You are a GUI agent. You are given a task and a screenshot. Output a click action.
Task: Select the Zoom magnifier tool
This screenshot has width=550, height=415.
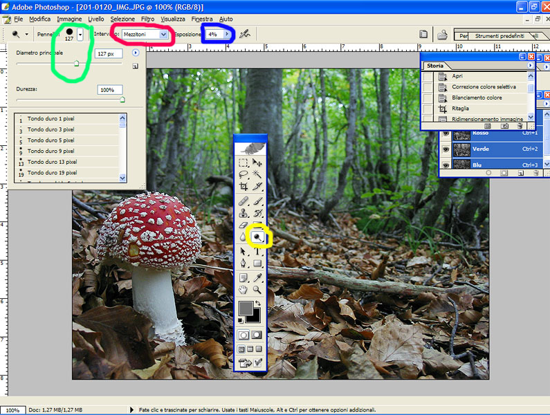tap(257, 289)
